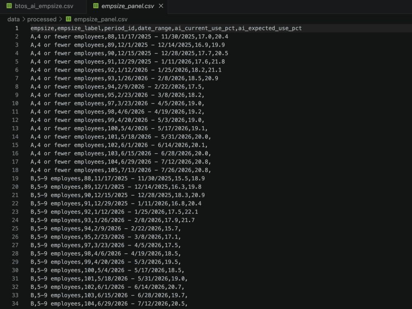
Task: Click row B period 98 with 4/6/2026,18.5
Action: point(105,253)
